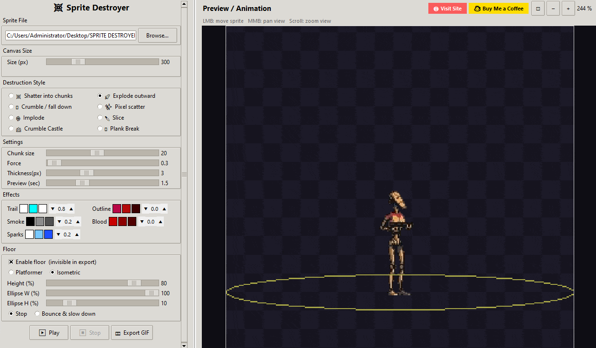Click the disabled Stop button

click(x=90, y=333)
